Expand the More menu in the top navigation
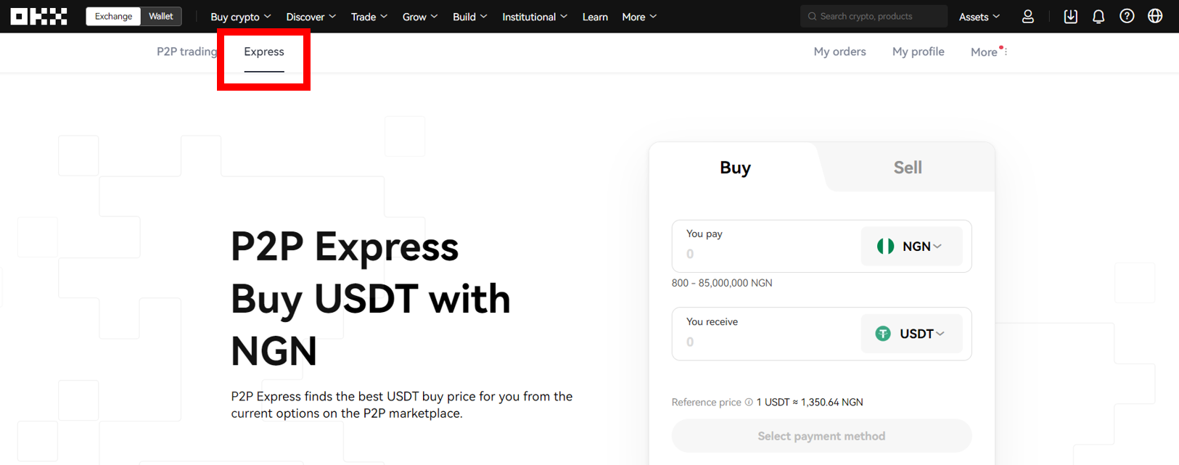 pyautogui.click(x=639, y=17)
